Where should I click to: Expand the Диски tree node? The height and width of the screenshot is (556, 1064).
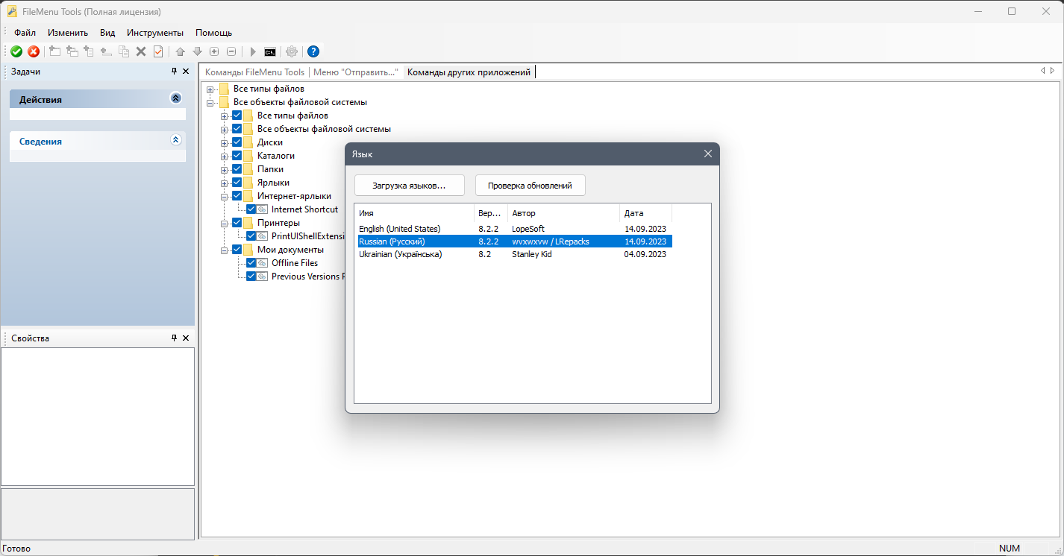(x=225, y=142)
